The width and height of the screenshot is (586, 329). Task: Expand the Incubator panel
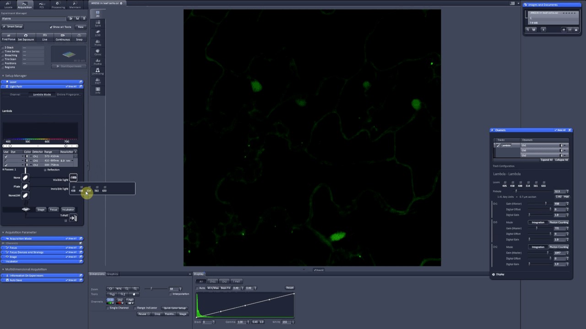pyautogui.click(x=42, y=261)
